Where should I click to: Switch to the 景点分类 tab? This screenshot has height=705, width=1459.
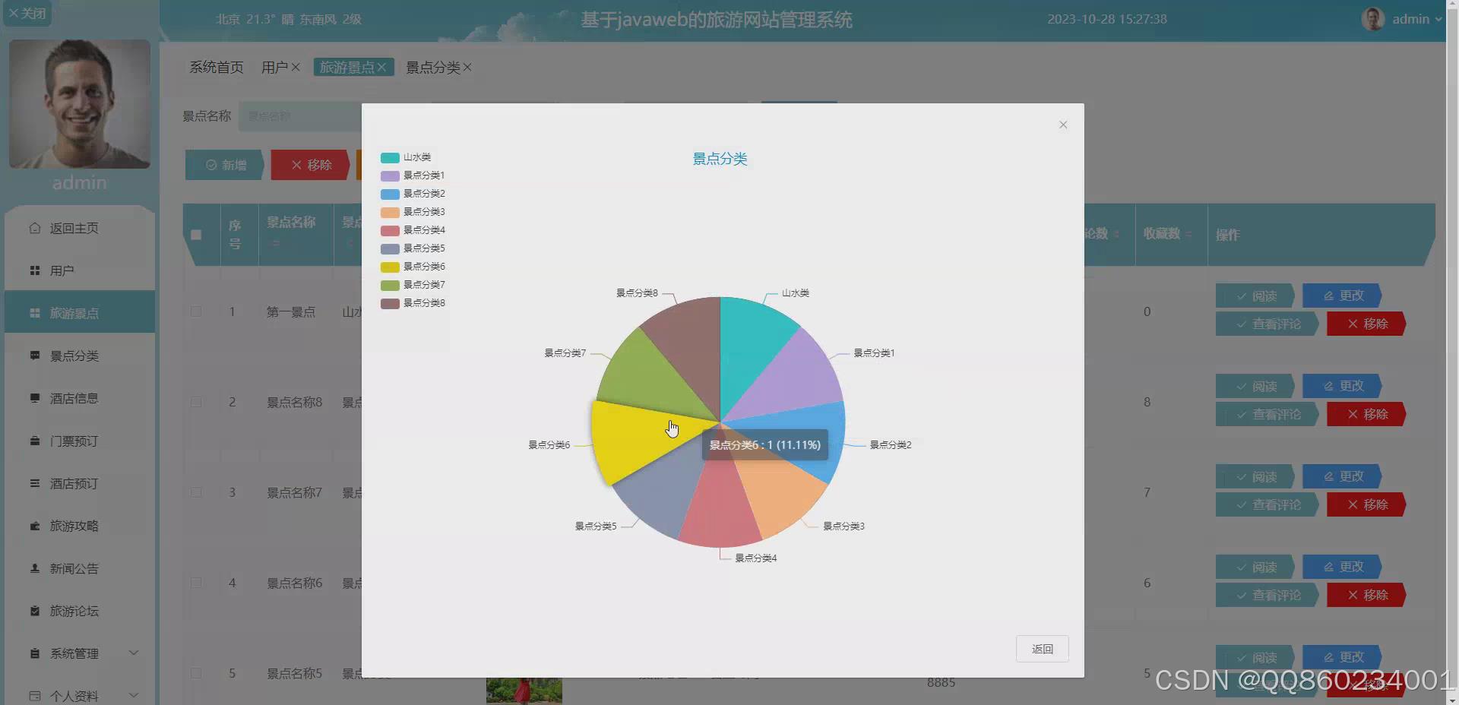coord(432,68)
